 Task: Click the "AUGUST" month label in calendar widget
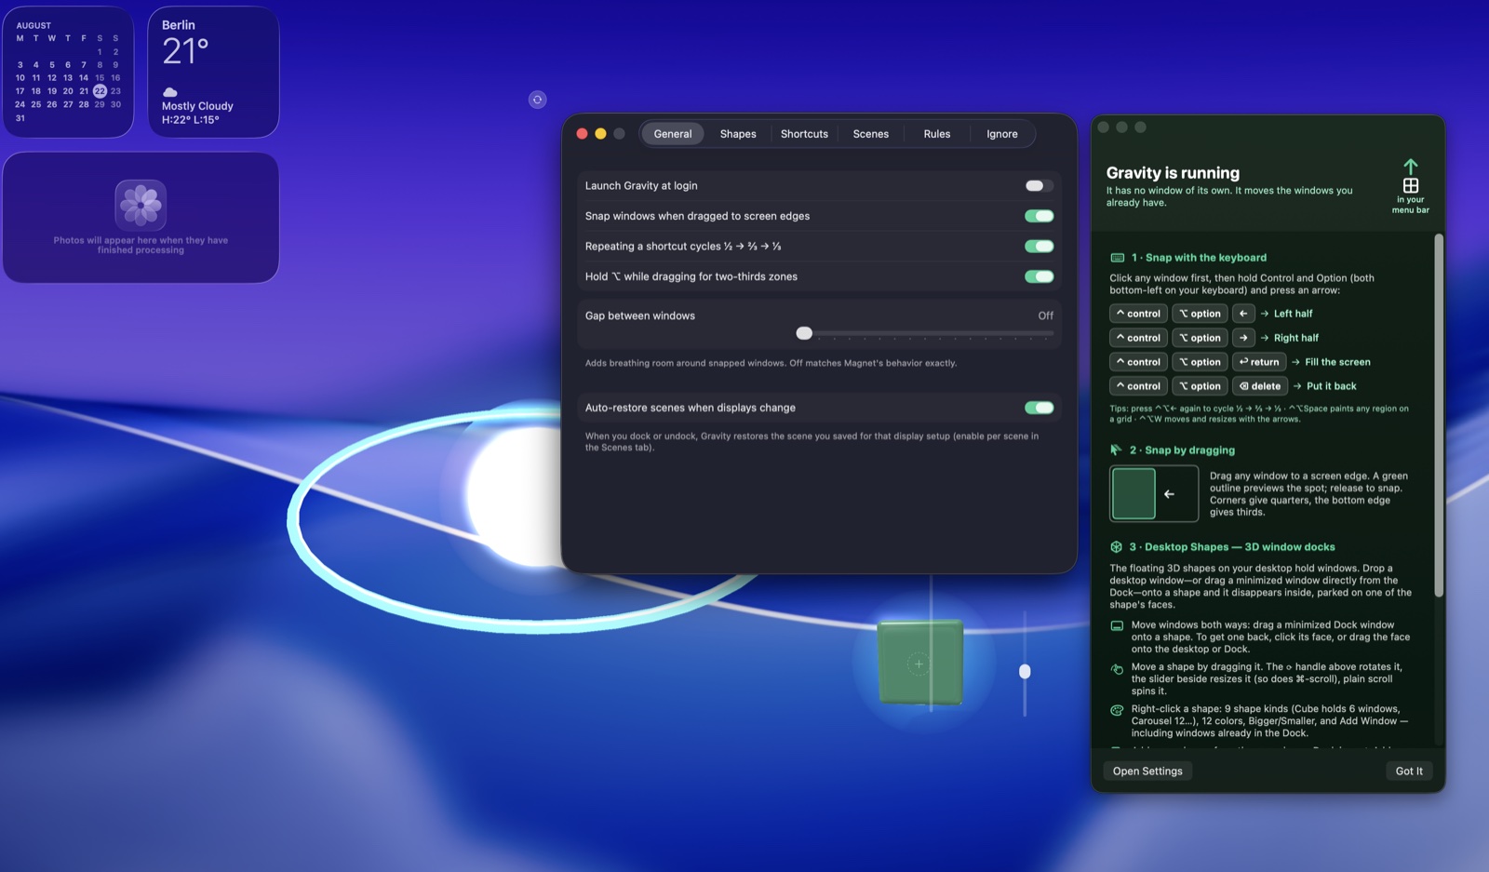pos(34,26)
